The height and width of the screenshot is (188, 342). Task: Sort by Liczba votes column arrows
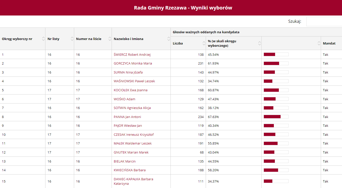[x=204, y=43]
